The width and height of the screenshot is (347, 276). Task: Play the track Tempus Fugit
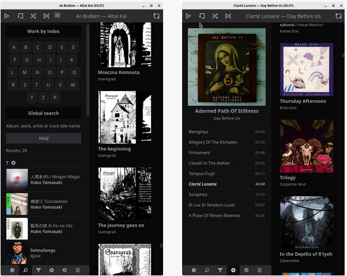coord(227,174)
